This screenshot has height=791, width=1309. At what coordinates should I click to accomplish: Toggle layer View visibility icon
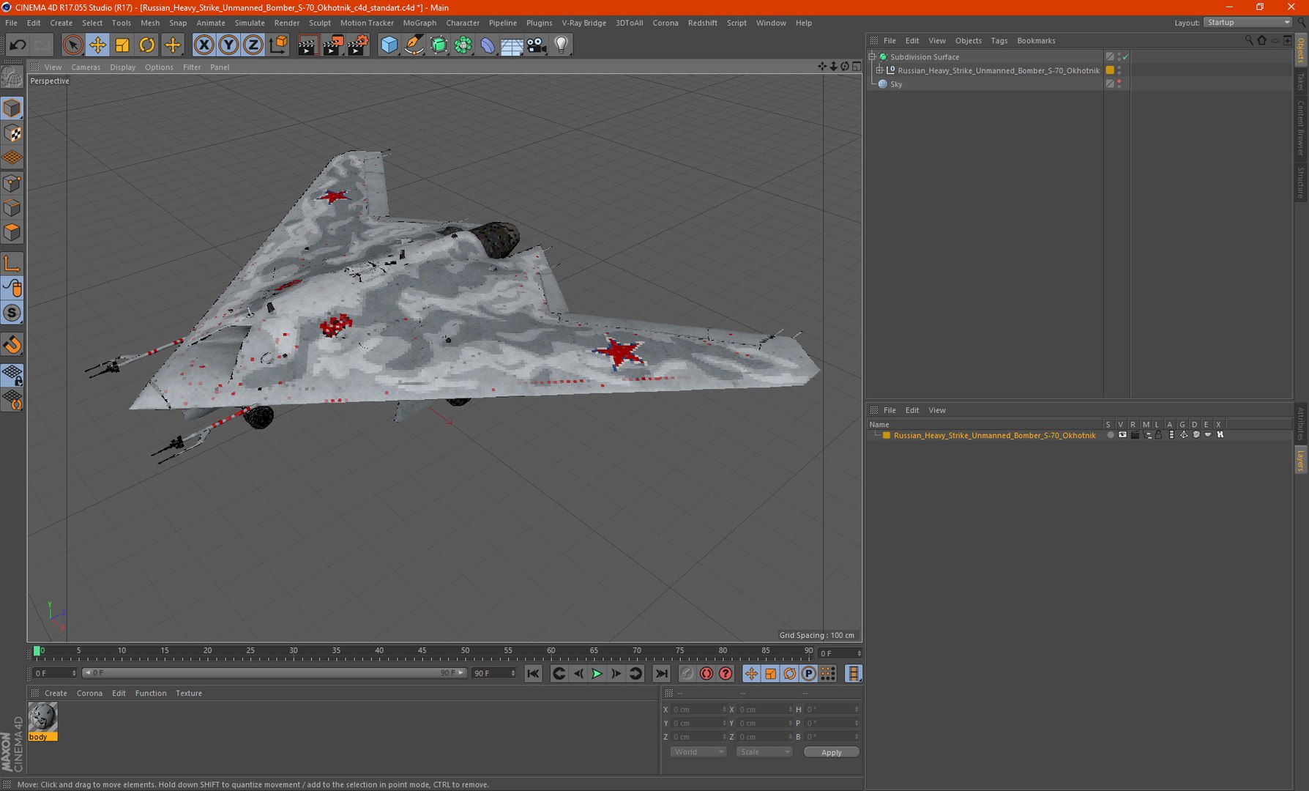[1122, 435]
